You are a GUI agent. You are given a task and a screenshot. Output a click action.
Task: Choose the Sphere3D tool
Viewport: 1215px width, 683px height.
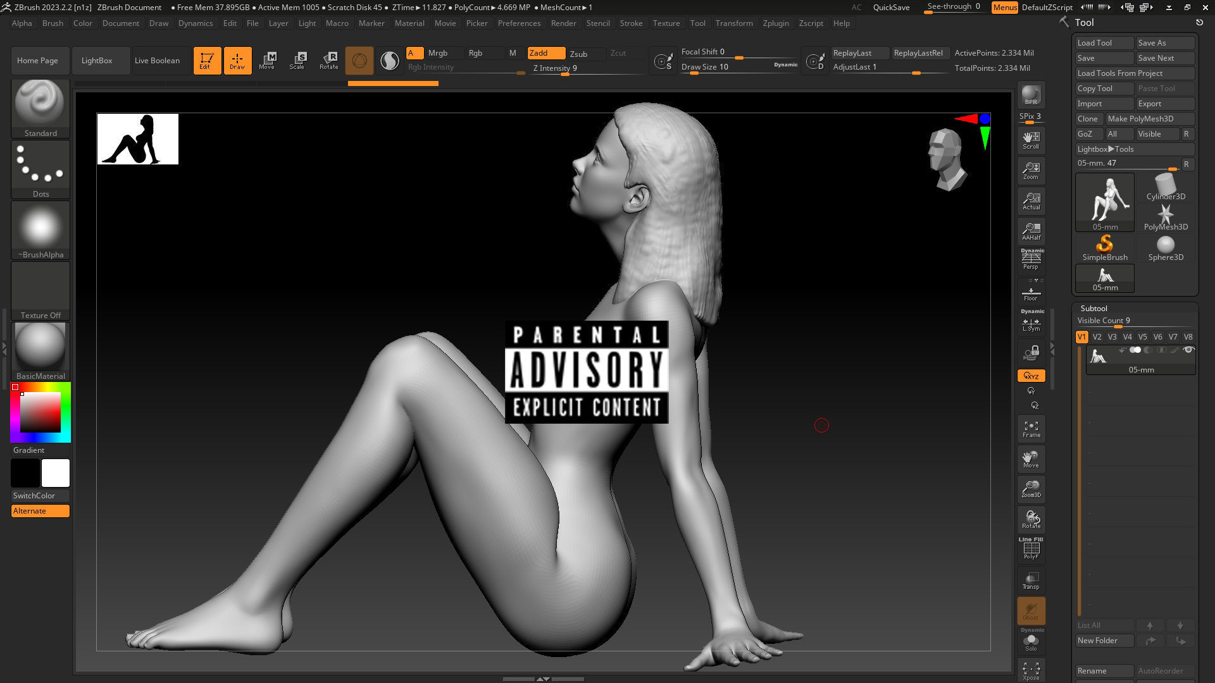pyautogui.click(x=1166, y=248)
